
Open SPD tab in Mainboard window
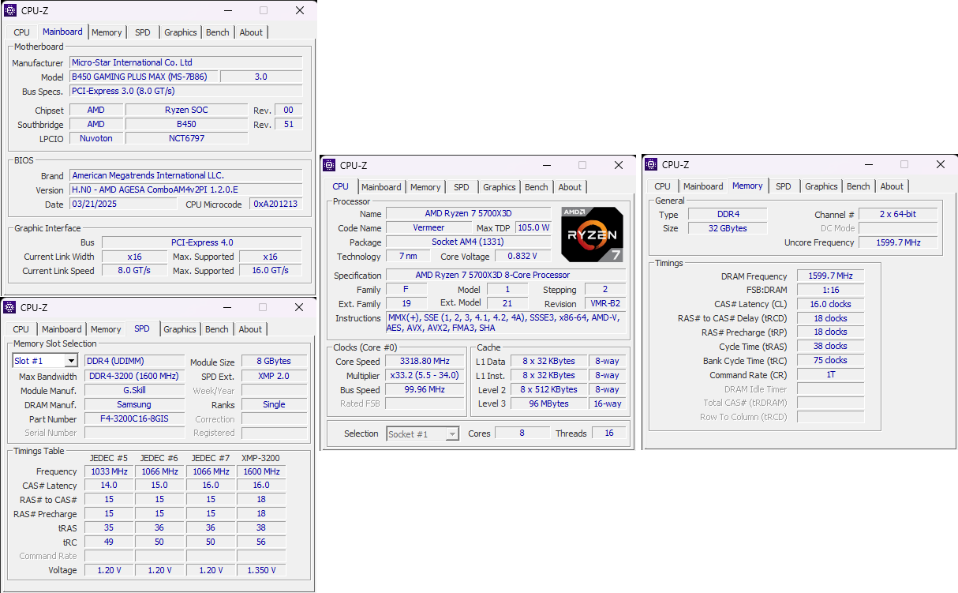[x=142, y=32]
